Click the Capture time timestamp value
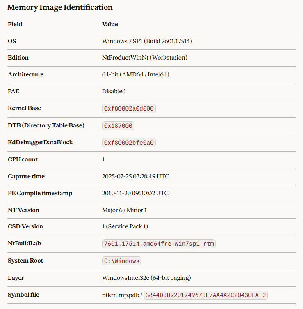 pos(135,176)
